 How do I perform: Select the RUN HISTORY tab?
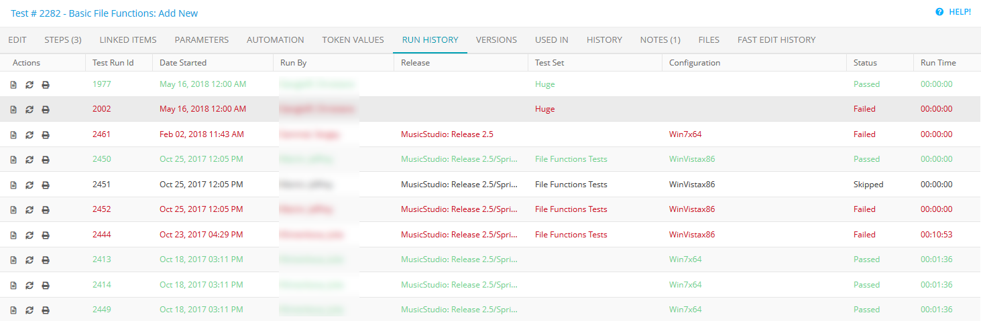click(x=430, y=40)
